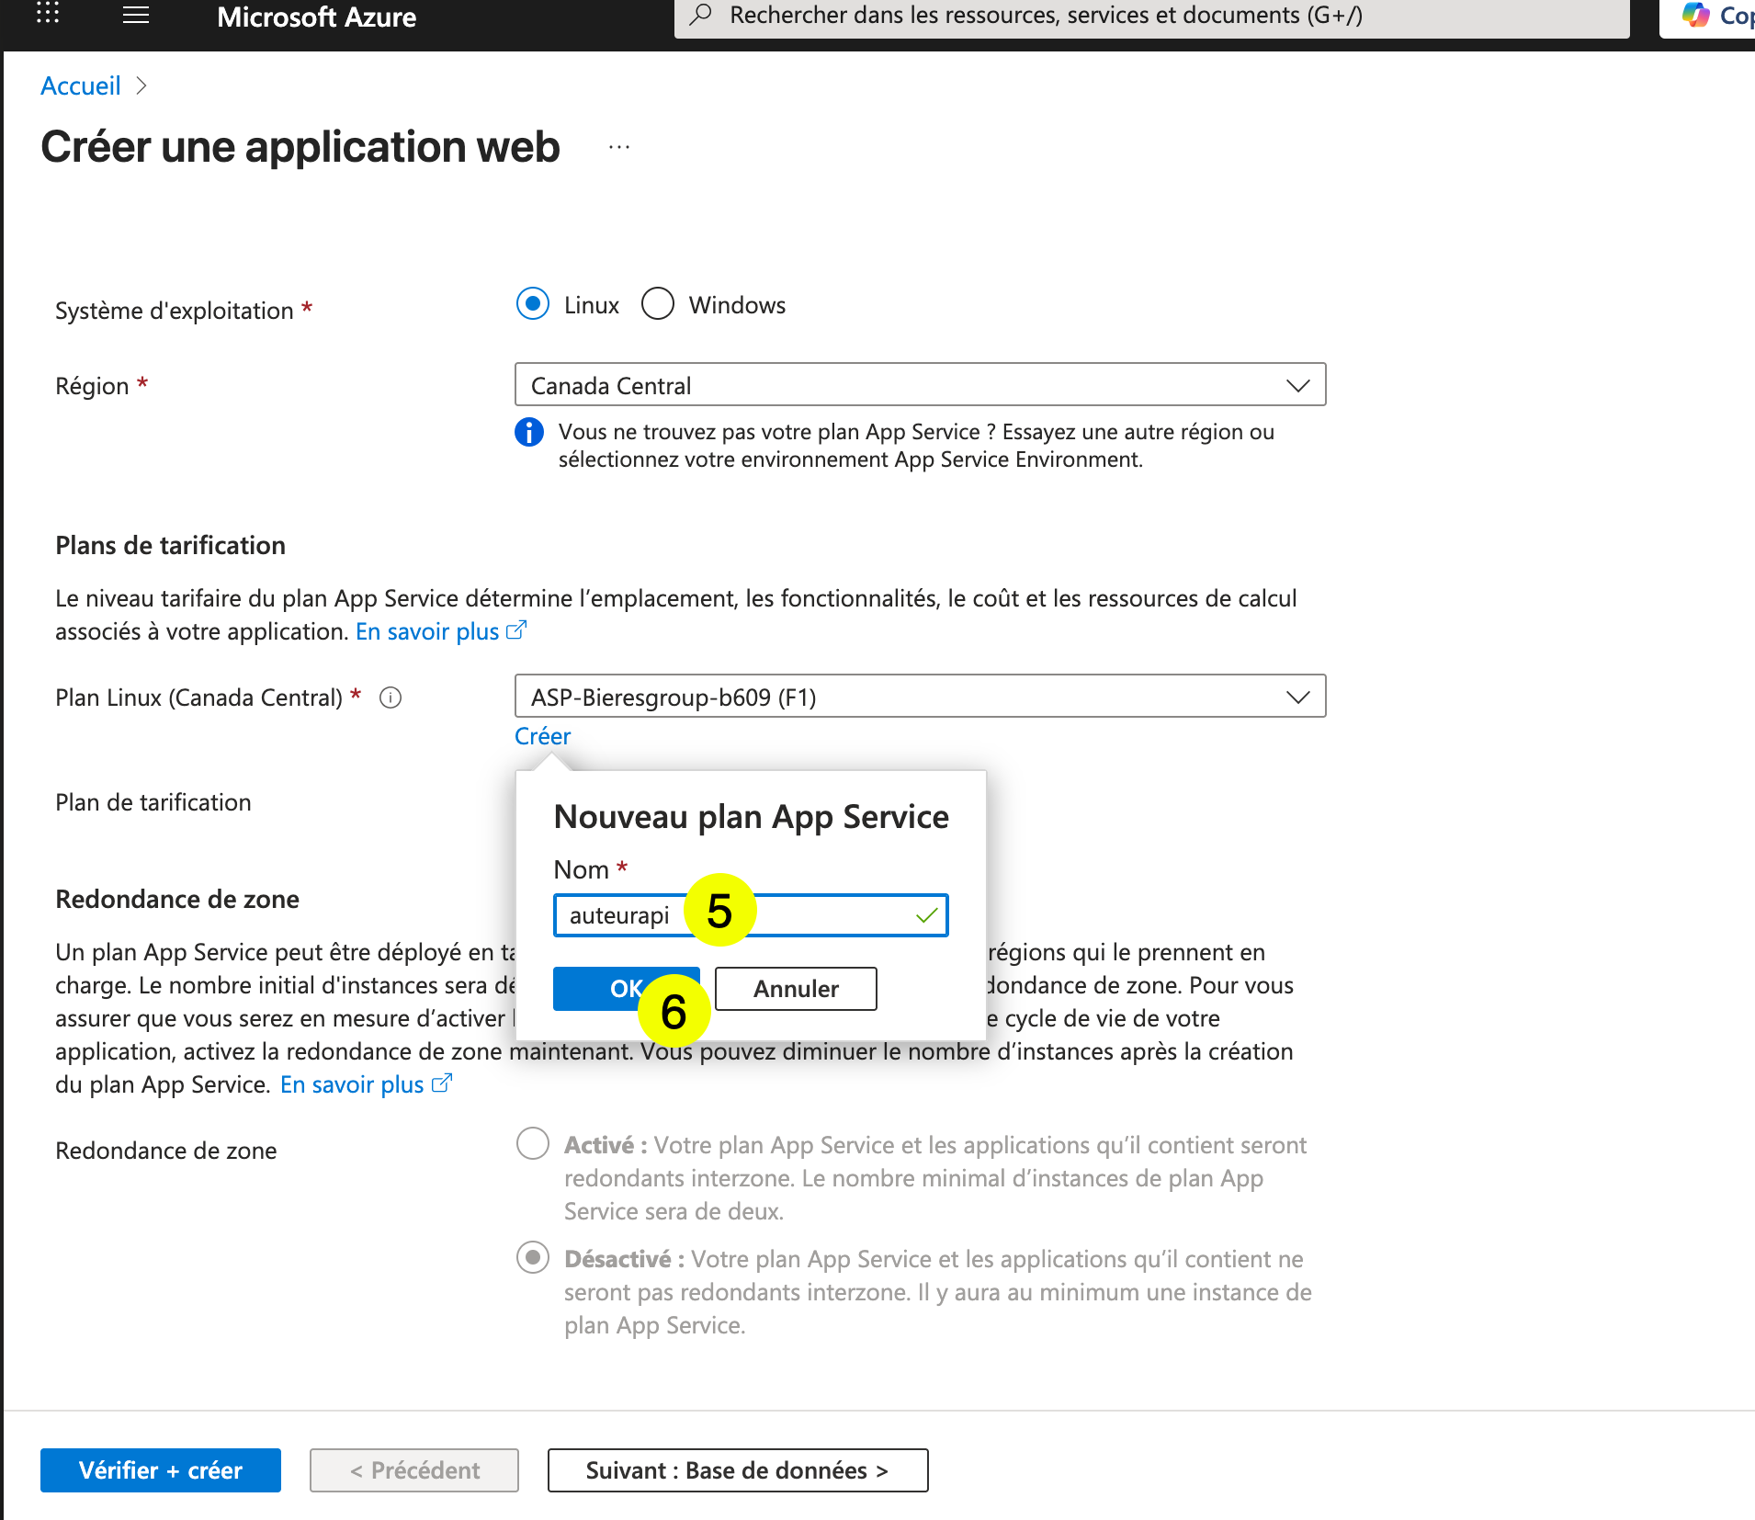Open the Azure app launcher grid

46,15
